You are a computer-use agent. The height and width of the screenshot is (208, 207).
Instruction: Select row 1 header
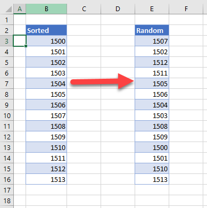[6, 20]
